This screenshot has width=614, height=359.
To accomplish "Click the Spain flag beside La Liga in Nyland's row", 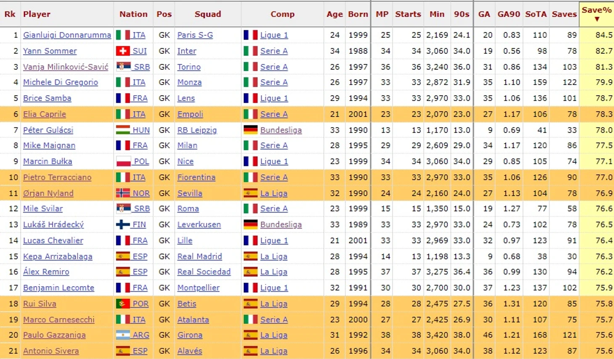I will click(x=251, y=193).
